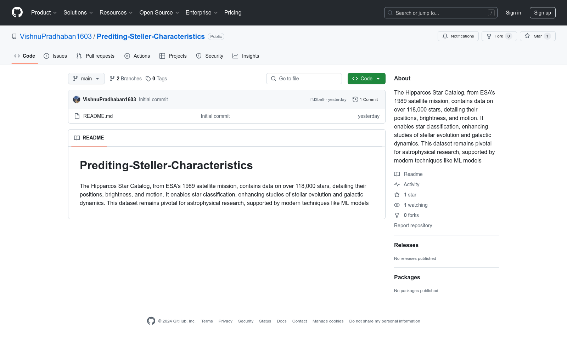Click the Sign in link
This screenshot has height=354, width=567.
click(513, 13)
